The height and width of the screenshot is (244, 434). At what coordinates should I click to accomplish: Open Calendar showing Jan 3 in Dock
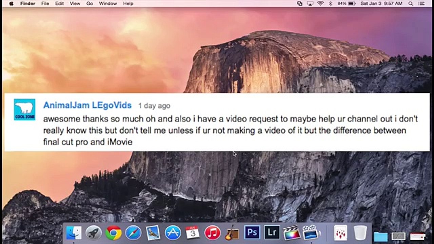pyautogui.click(x=193, y=233)
